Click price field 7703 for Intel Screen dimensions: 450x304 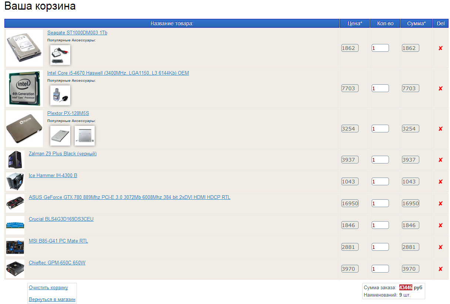350,88
